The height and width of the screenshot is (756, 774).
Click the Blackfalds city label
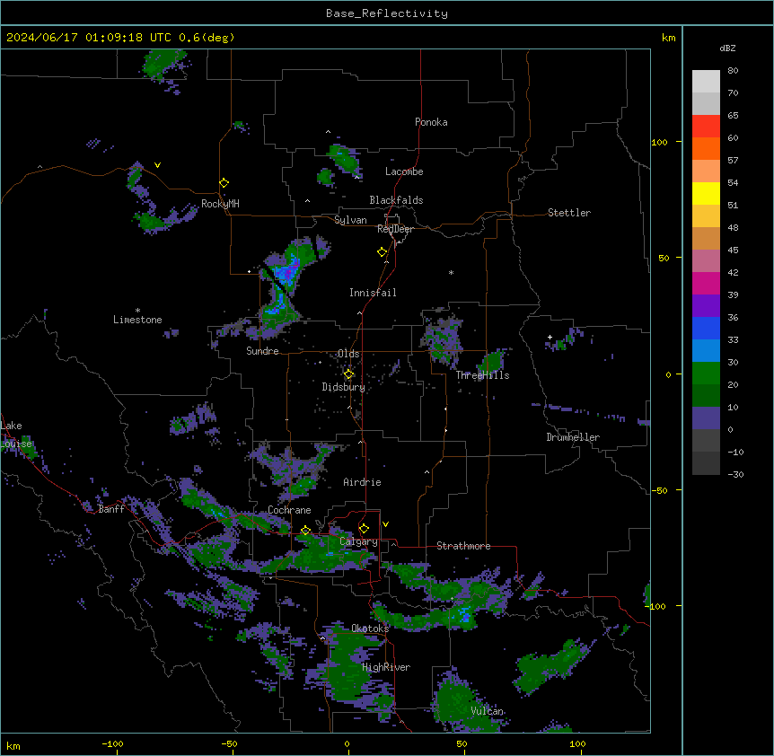[396, 200]
